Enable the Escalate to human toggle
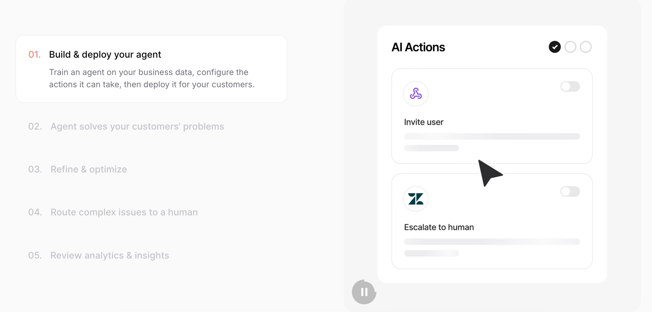Image resolution: width=652 pixels, height=312 pixels. coord(570,192)
